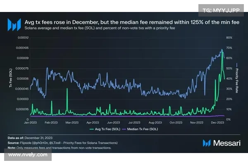This screenshot has width=248, height=165.
Task: Click the Jan-2023 x-axis label
Action: (30, 123)
